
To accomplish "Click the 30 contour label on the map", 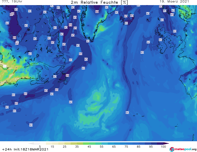I will pos(5,66).
